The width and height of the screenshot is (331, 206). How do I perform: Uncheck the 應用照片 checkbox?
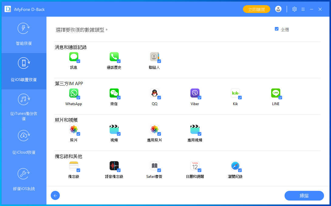pyautogui.click(x=159, y=134)
